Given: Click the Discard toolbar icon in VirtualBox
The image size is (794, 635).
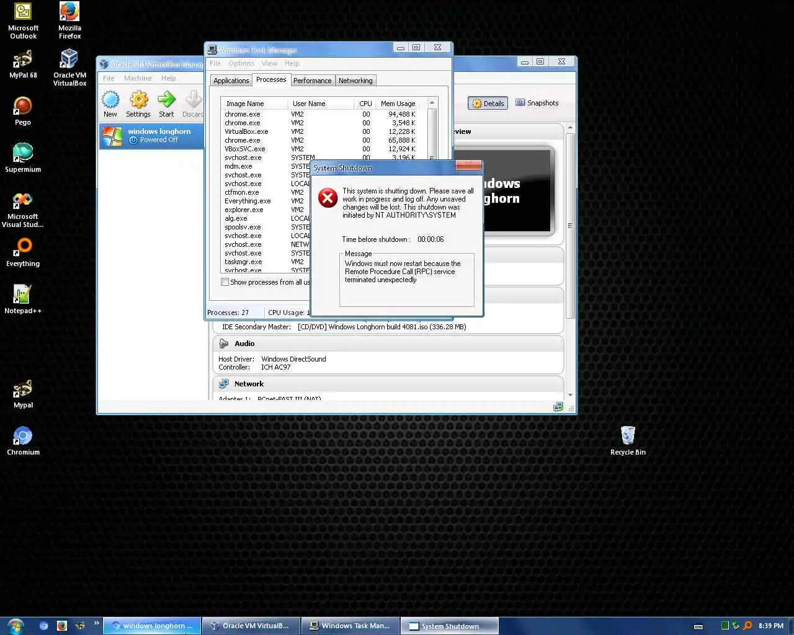Looking at the screenshot, I should coord(193,104).
